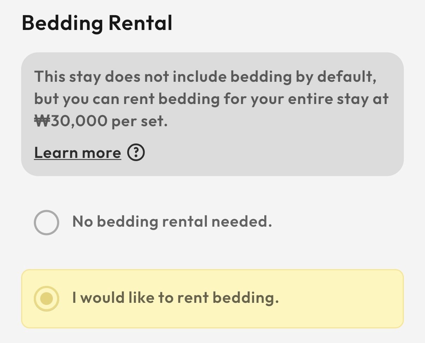This screenshot has height=343, width=425.
Task: Click the "I would like to rent bedding." label
Action: point(175,298)
